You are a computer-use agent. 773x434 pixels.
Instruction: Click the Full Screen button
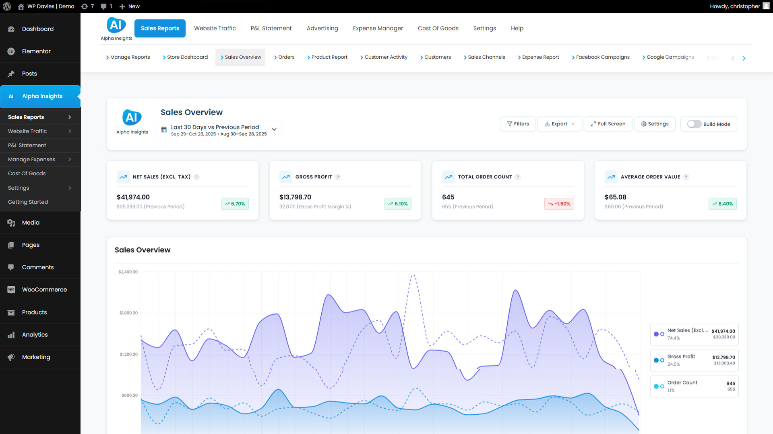click(x=608, y=124)
